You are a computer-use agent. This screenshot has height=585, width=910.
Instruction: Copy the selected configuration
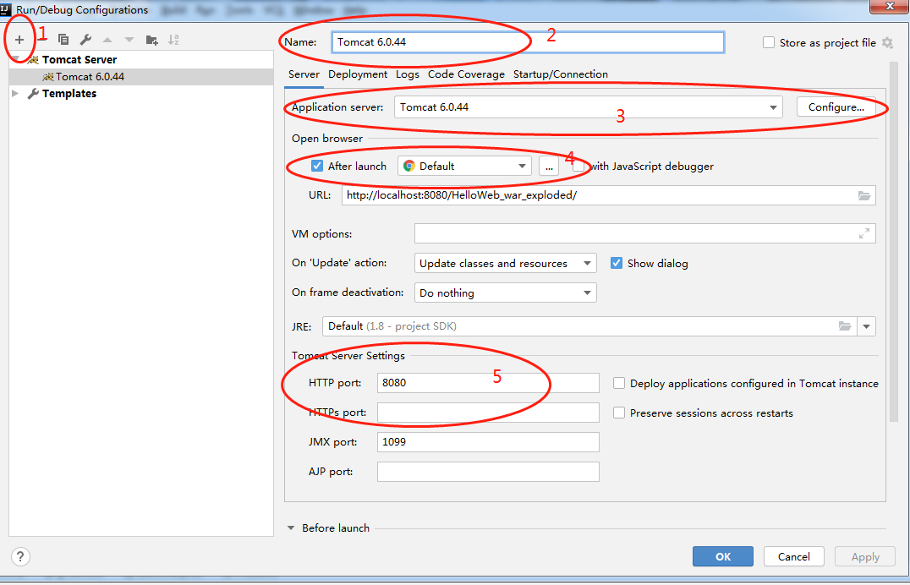[63, 40]
